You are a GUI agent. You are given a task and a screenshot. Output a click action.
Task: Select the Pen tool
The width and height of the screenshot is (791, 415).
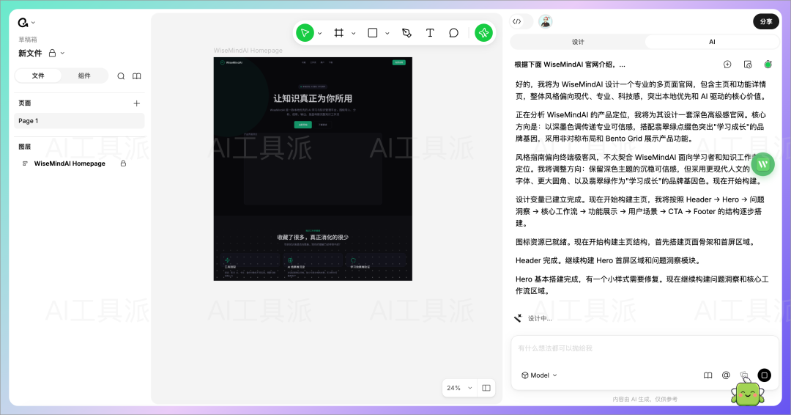[406, 33]
